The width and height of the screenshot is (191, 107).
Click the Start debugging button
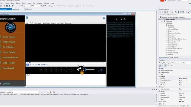click(44, 6)
